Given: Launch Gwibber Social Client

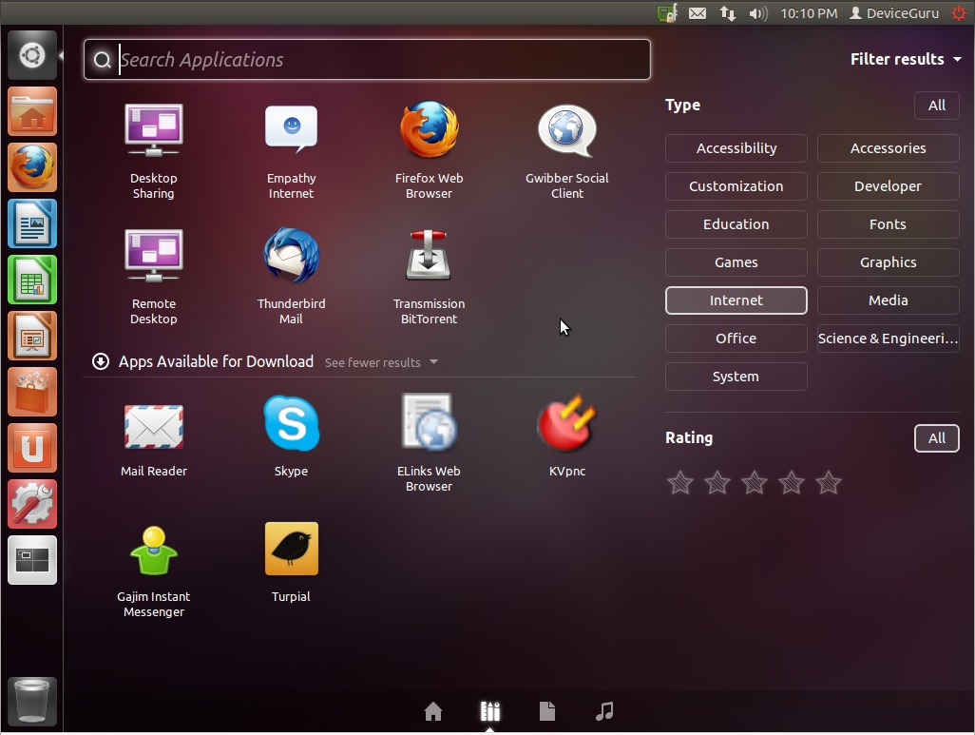Looking at the screenshot, I should coord(567,150).
